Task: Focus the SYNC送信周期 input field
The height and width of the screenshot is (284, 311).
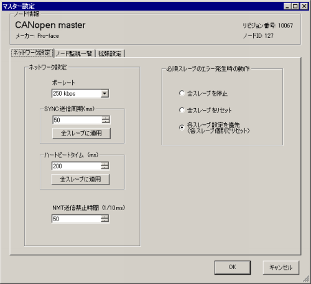Action: (x=77, y=120)
